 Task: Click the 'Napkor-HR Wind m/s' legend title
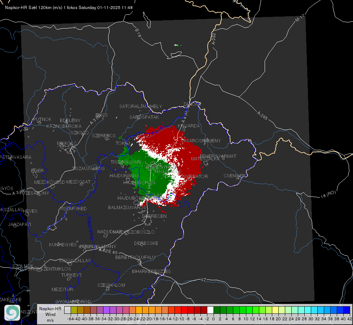[x=50, y=314]
